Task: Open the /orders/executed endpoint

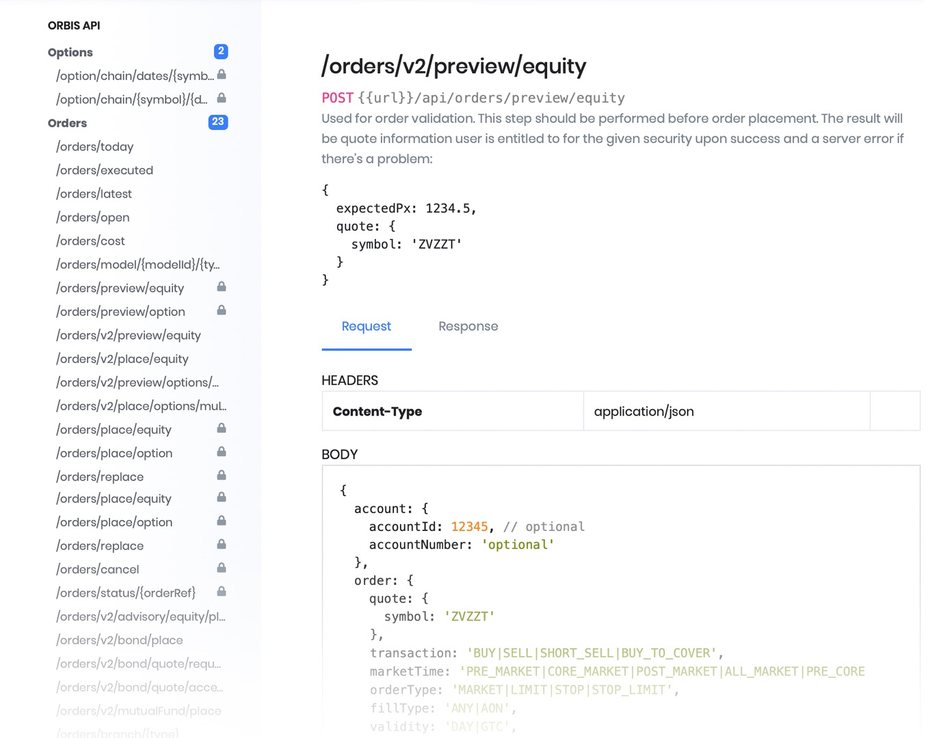Action: [105, 170]
